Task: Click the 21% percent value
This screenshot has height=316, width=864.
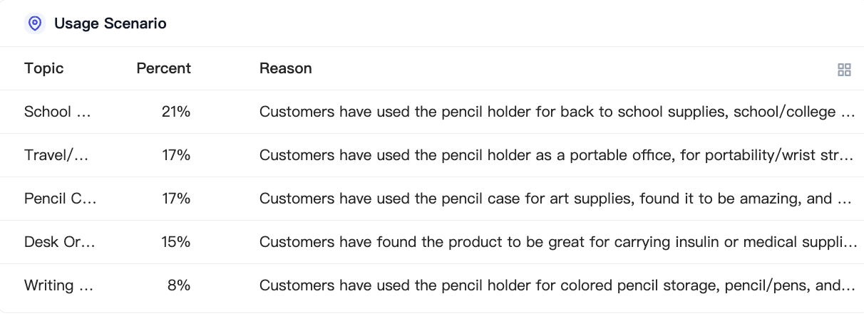Action: coord(176,112)
